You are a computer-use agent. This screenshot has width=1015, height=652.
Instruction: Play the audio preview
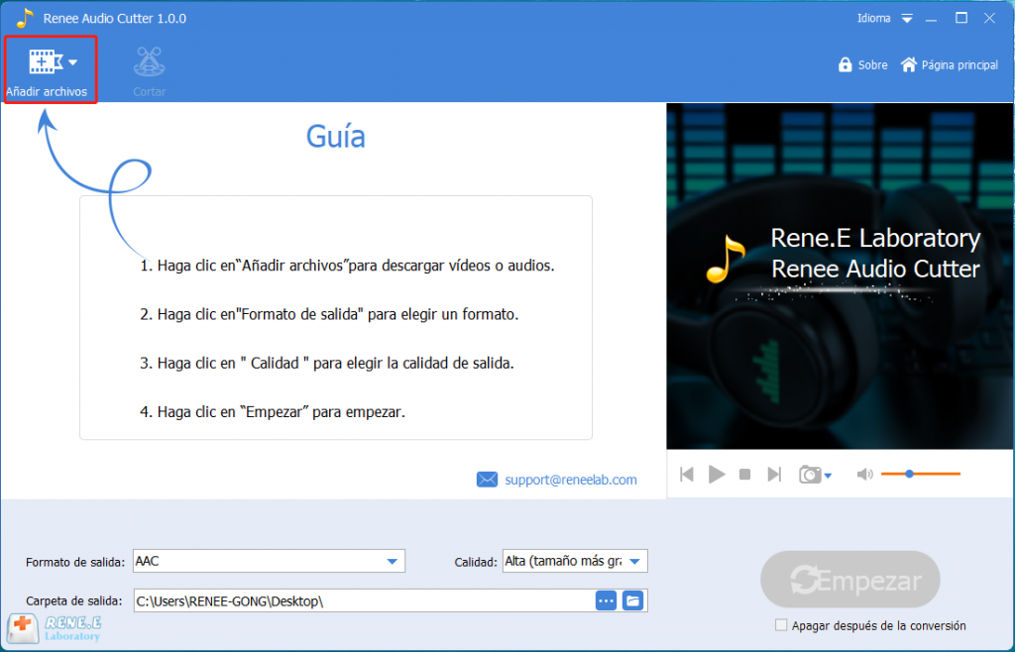tap(716, 475)
